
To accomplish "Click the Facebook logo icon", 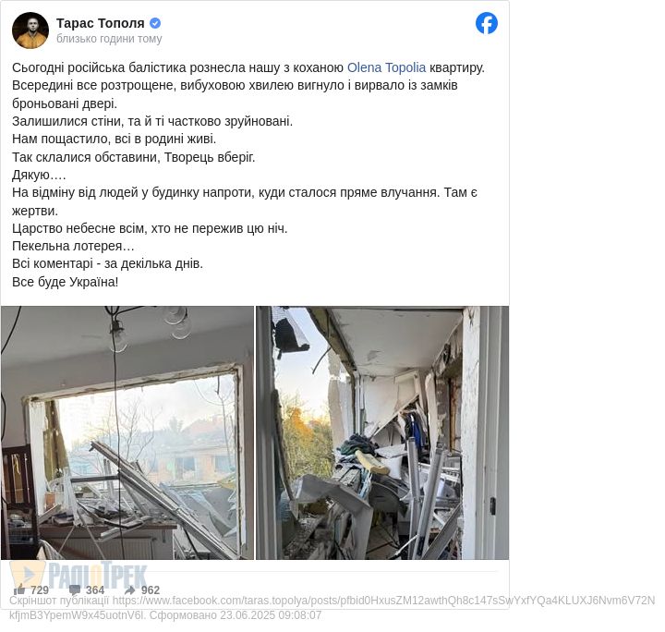I will coord(486,23).
